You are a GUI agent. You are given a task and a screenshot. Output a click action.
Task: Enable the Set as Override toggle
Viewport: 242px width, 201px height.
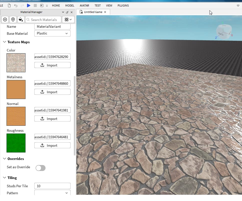(x=41, y=168)
